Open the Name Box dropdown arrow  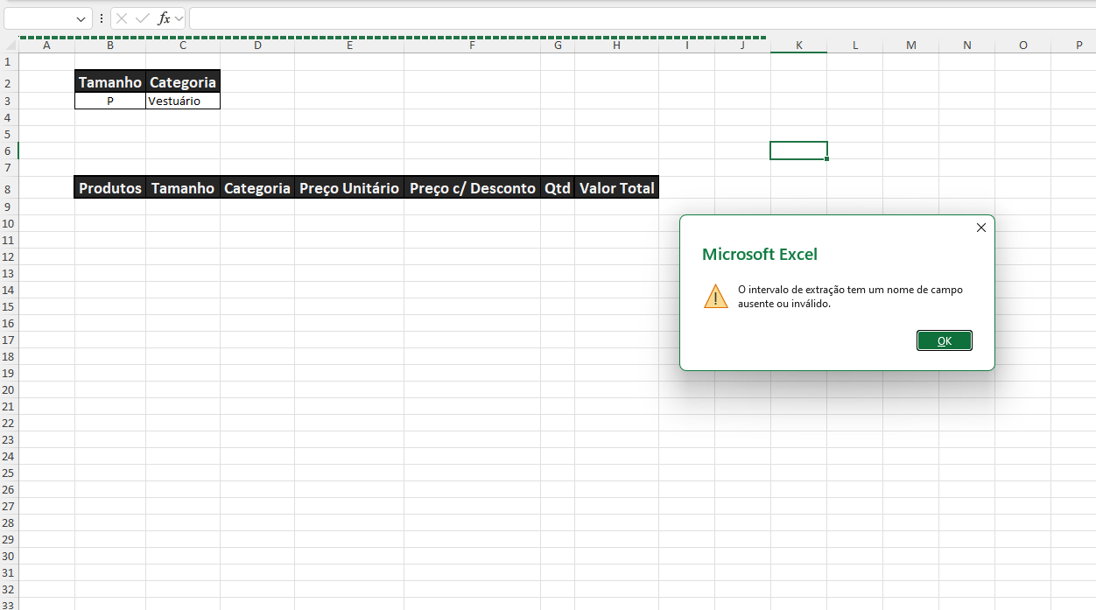pyautogui.click(x=81, y=18)
